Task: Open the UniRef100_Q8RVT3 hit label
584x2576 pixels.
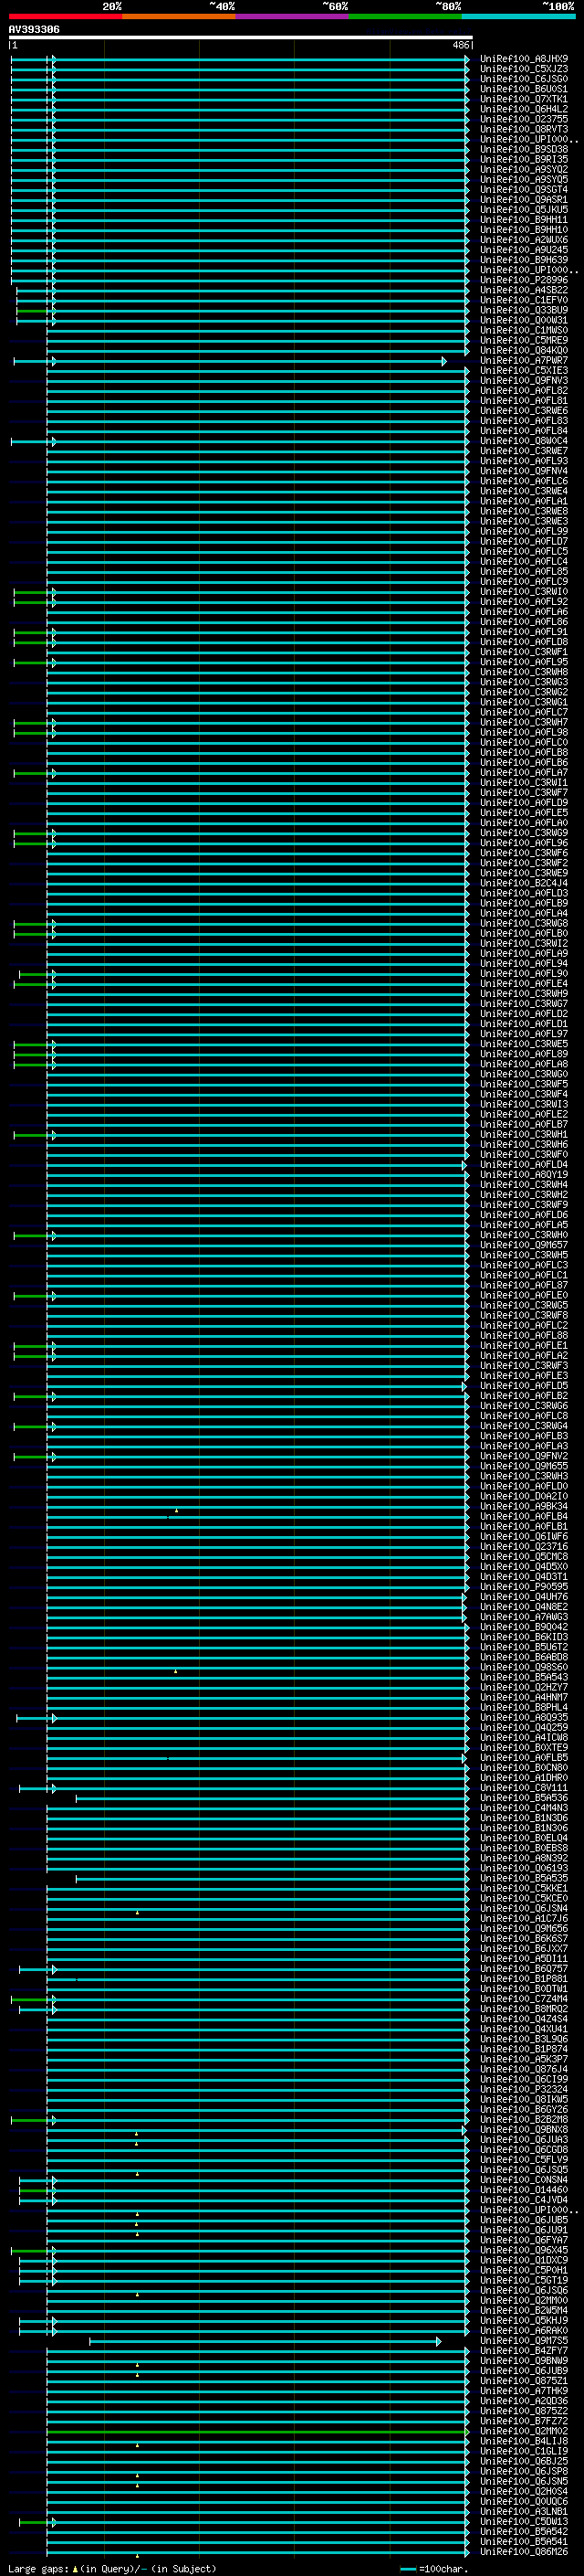Action: point(524,129)
